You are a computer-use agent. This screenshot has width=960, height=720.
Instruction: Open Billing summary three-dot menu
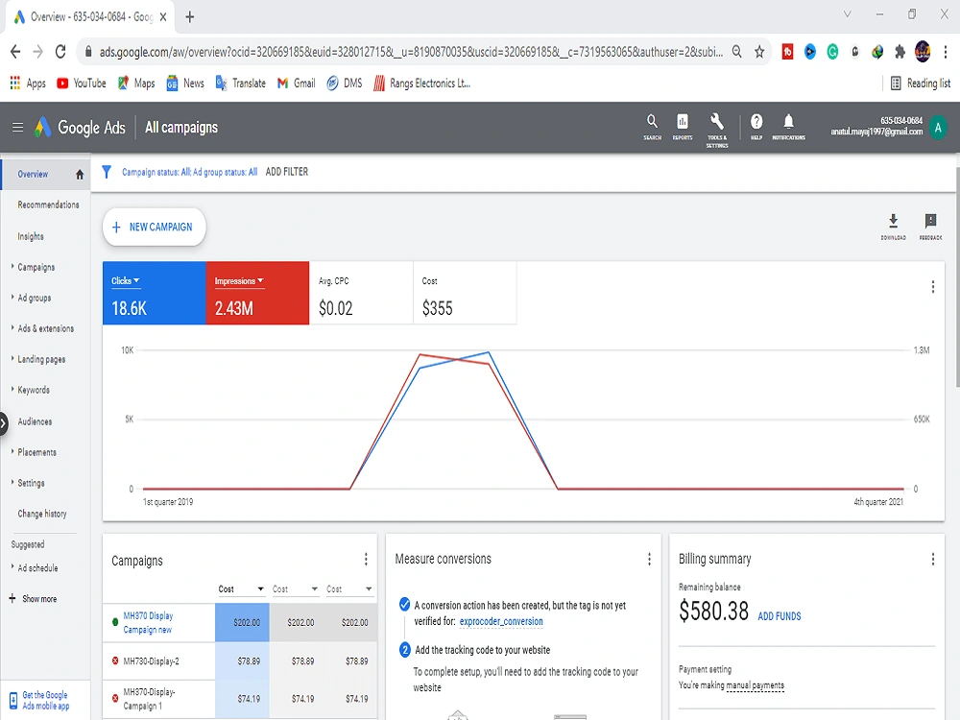pyautogui.click(x=932, y=559)
